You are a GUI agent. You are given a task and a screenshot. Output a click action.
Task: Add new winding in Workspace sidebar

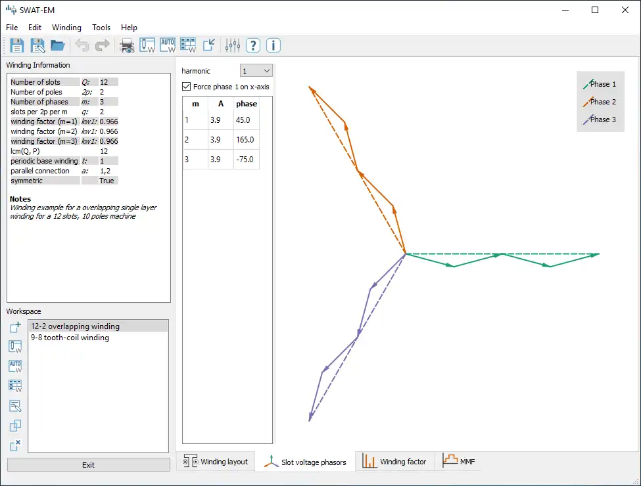click(x=15, y=327)
